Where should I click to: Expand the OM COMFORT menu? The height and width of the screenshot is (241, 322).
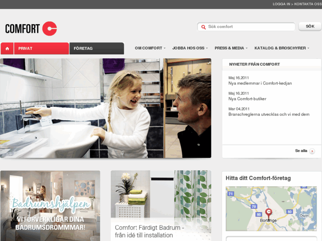[150, 48]
